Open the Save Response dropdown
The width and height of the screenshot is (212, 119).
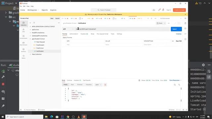[x=175, y=80]
